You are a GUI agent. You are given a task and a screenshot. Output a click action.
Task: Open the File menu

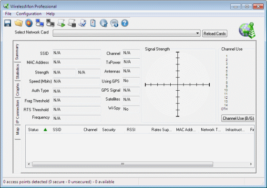point(8,14)
